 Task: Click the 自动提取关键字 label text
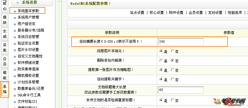click(x=111, y=79)
